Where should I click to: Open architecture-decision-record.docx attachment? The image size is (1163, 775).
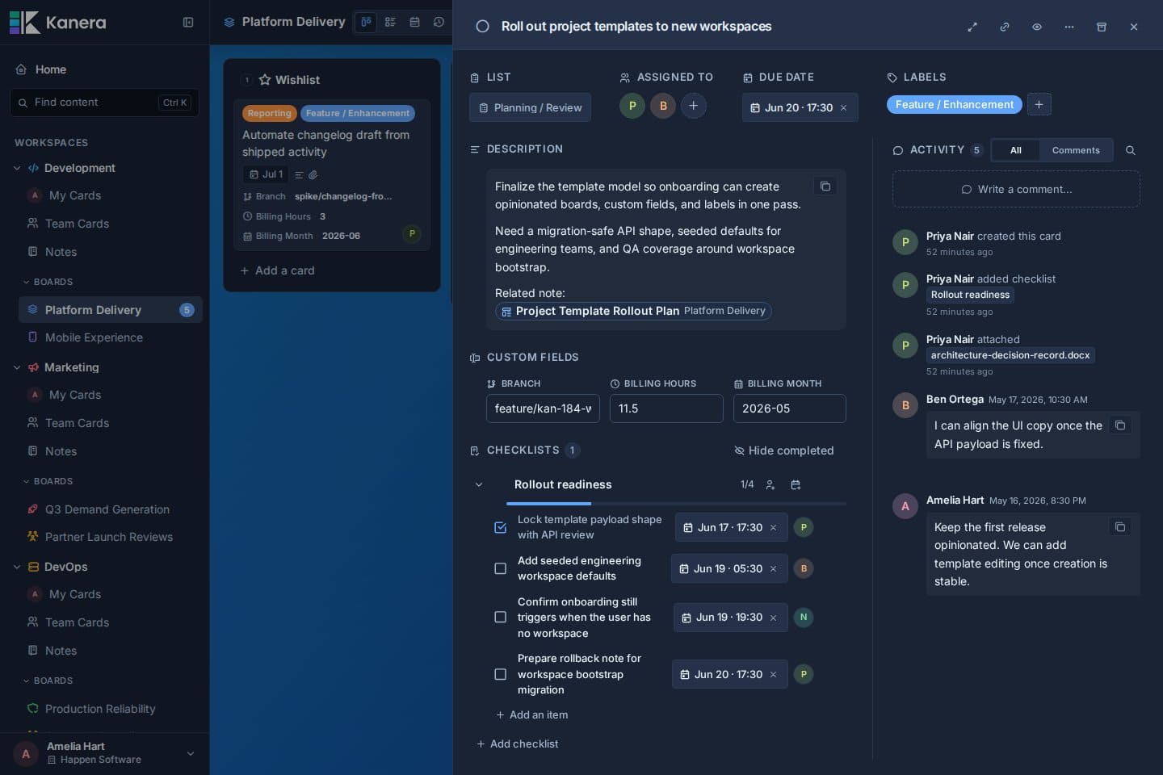coord(1010,356)
